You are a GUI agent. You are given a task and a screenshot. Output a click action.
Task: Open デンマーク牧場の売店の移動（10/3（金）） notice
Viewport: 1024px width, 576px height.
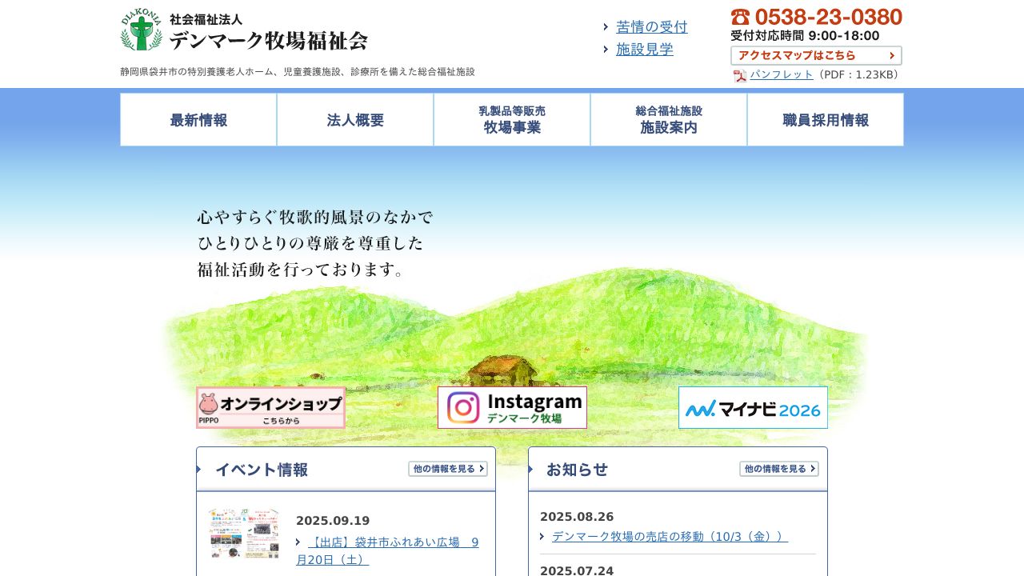pos(669,536)
